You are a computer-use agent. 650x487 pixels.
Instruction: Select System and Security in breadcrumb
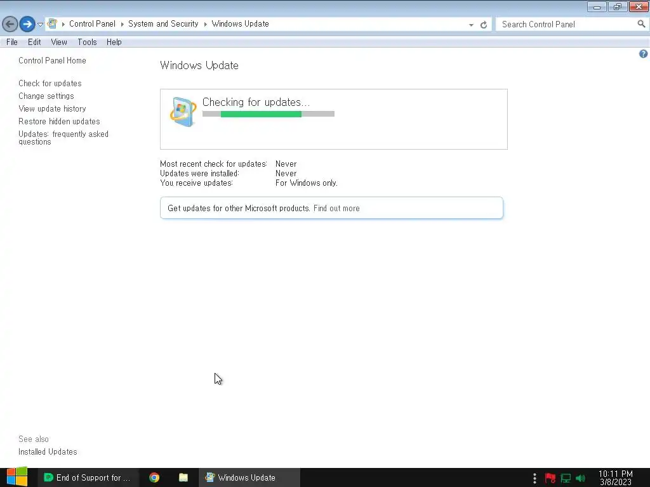tap(163, 23)
